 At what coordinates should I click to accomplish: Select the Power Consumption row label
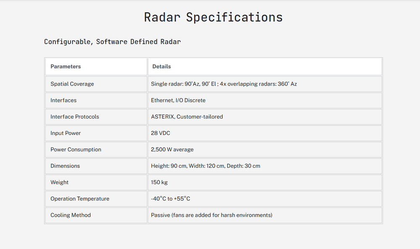[76, 149]
